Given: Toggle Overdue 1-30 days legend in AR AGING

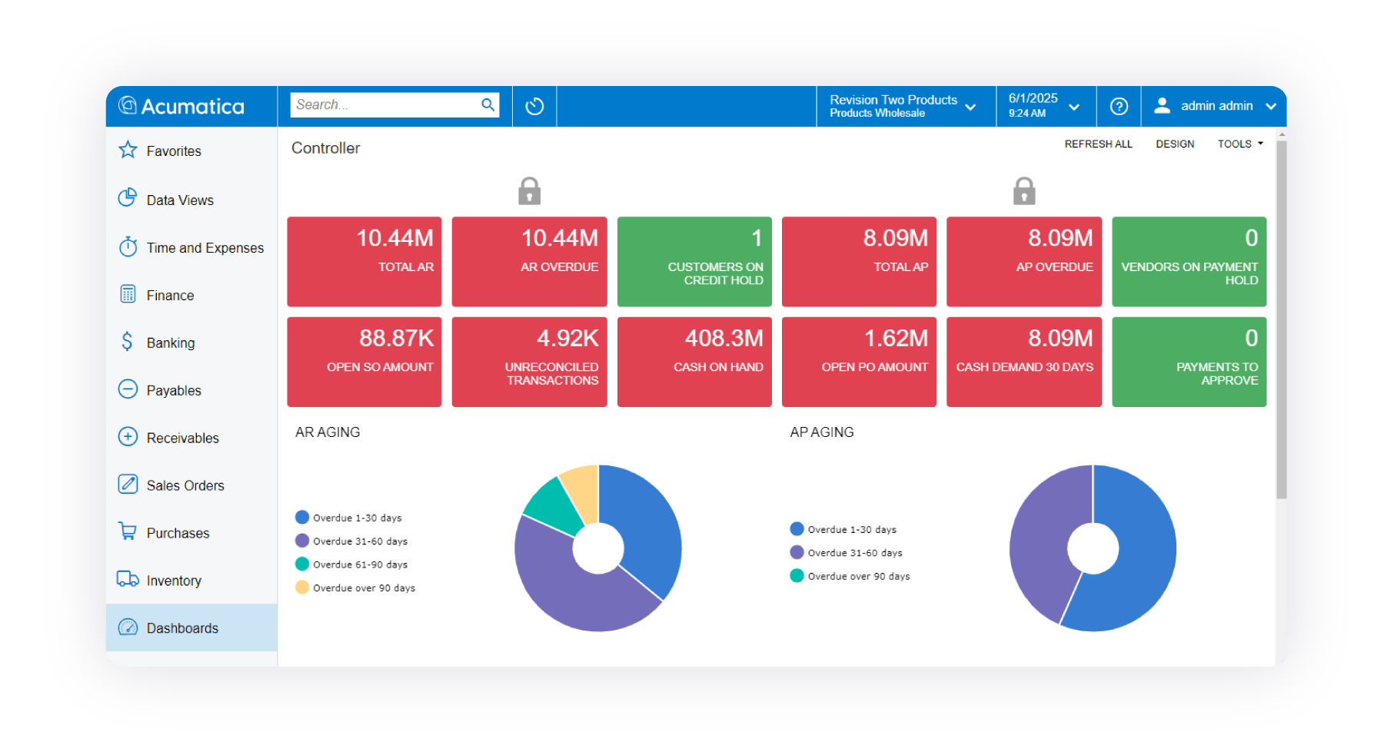Looking at the screenshot, I should (x=348, y=518).
